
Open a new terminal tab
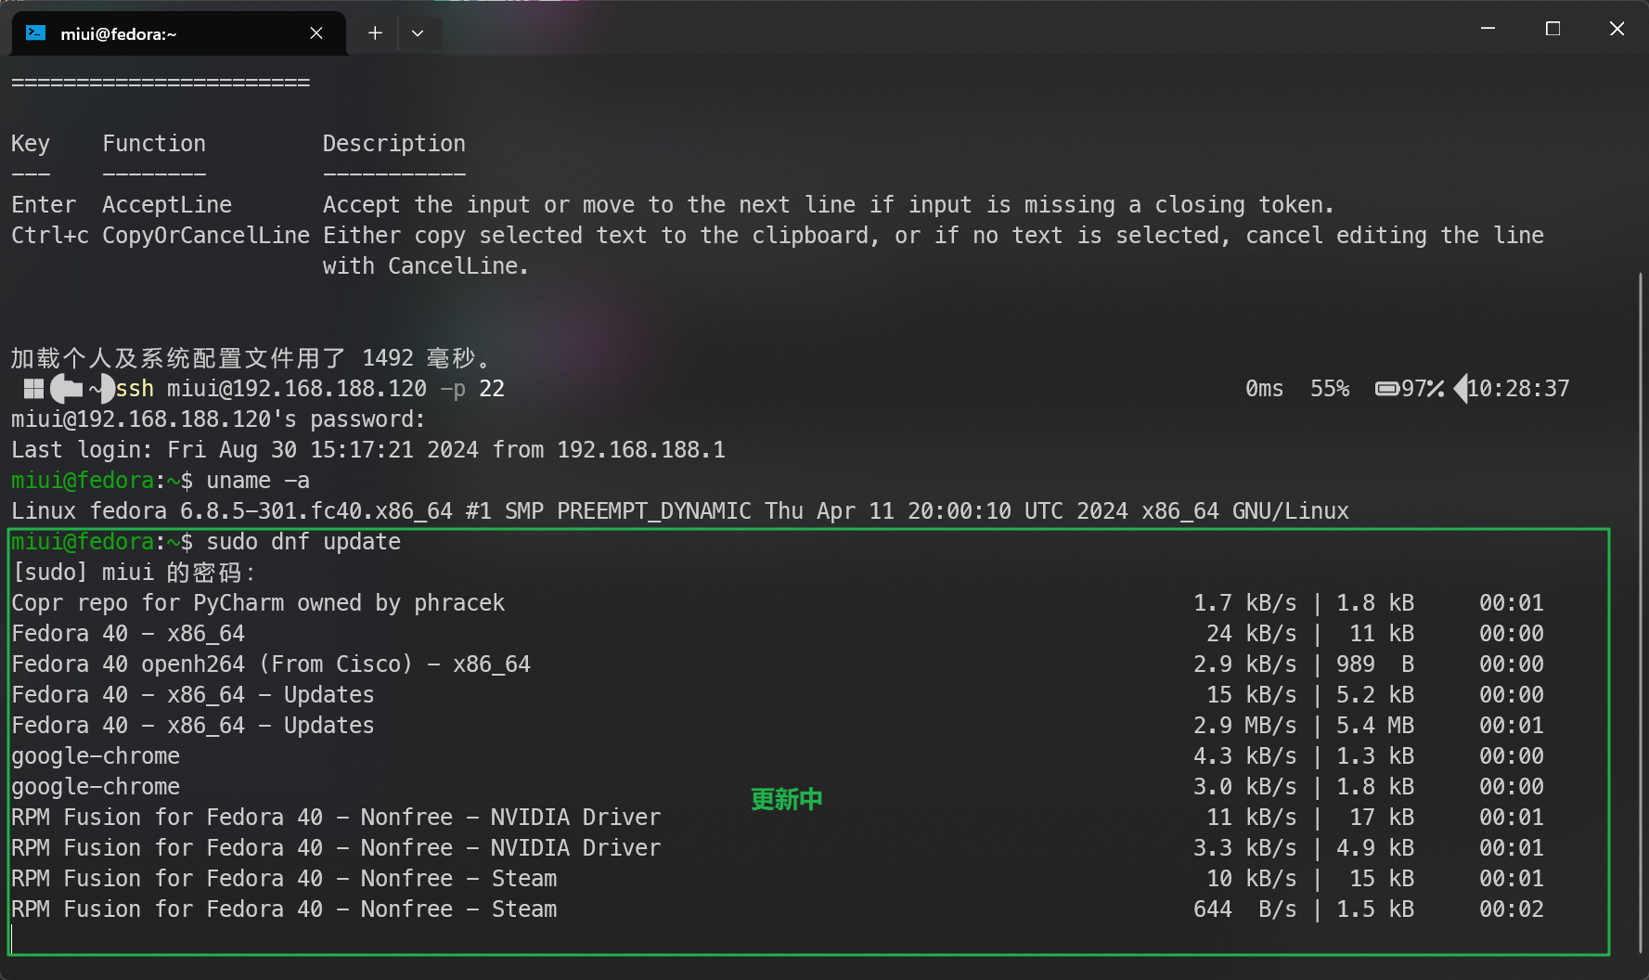[x=375, y=33]
